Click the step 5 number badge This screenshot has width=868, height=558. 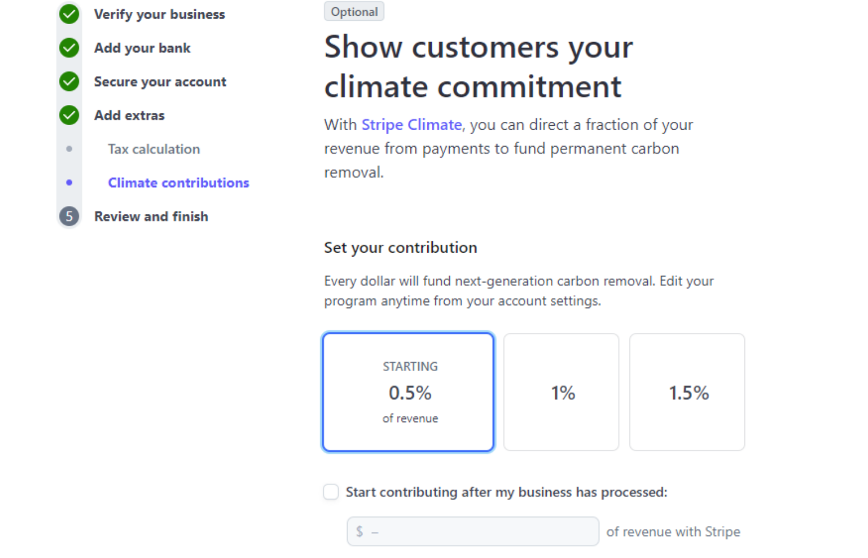(69, 216)
